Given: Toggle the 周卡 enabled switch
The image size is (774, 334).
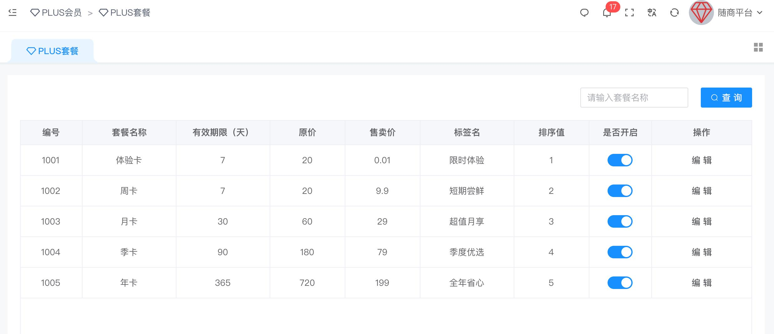Looking at the screenshot, I should [x=620, y=191].
